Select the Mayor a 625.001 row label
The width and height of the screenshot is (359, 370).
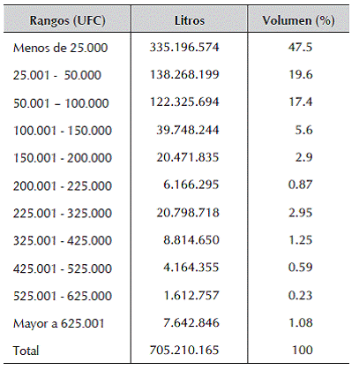point(58,324)
